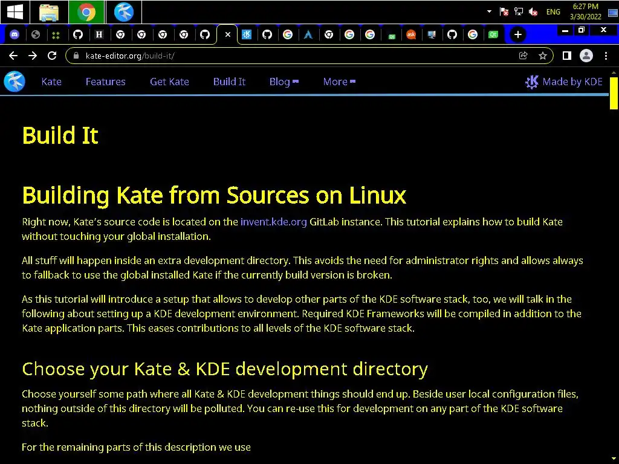Click the blue desktop icon in the system tray

(613, 12)
